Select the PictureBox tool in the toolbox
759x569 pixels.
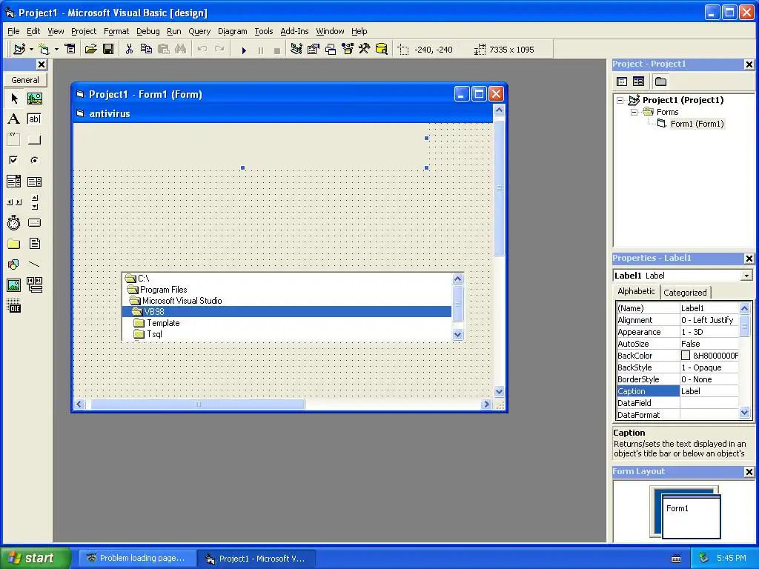pos(34,99)
